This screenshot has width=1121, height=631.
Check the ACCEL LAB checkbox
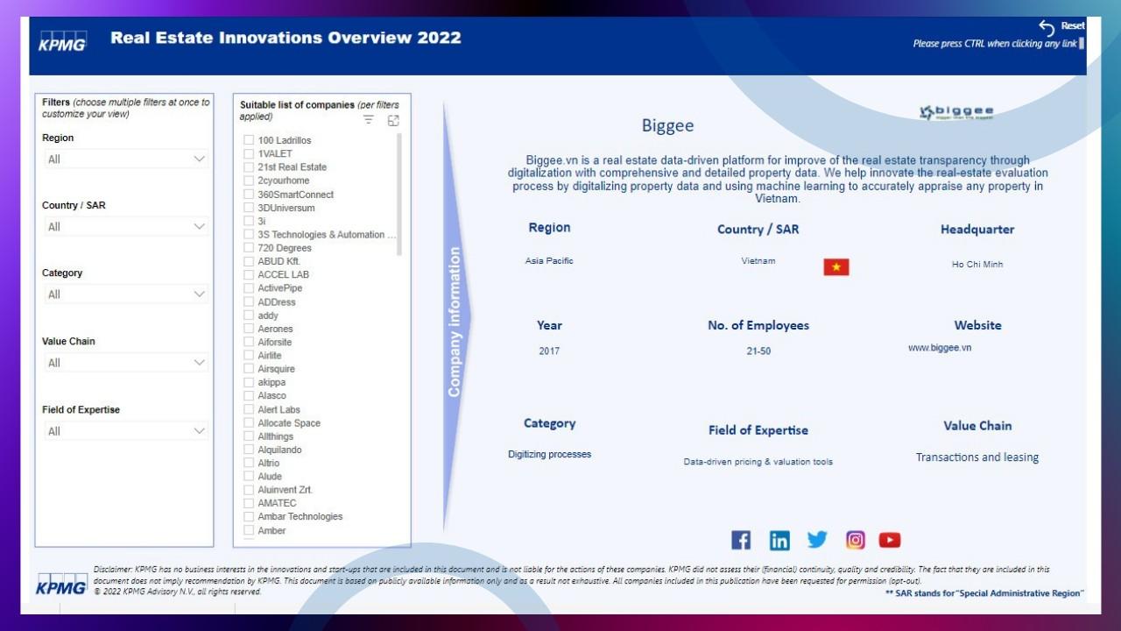point(249,274)
